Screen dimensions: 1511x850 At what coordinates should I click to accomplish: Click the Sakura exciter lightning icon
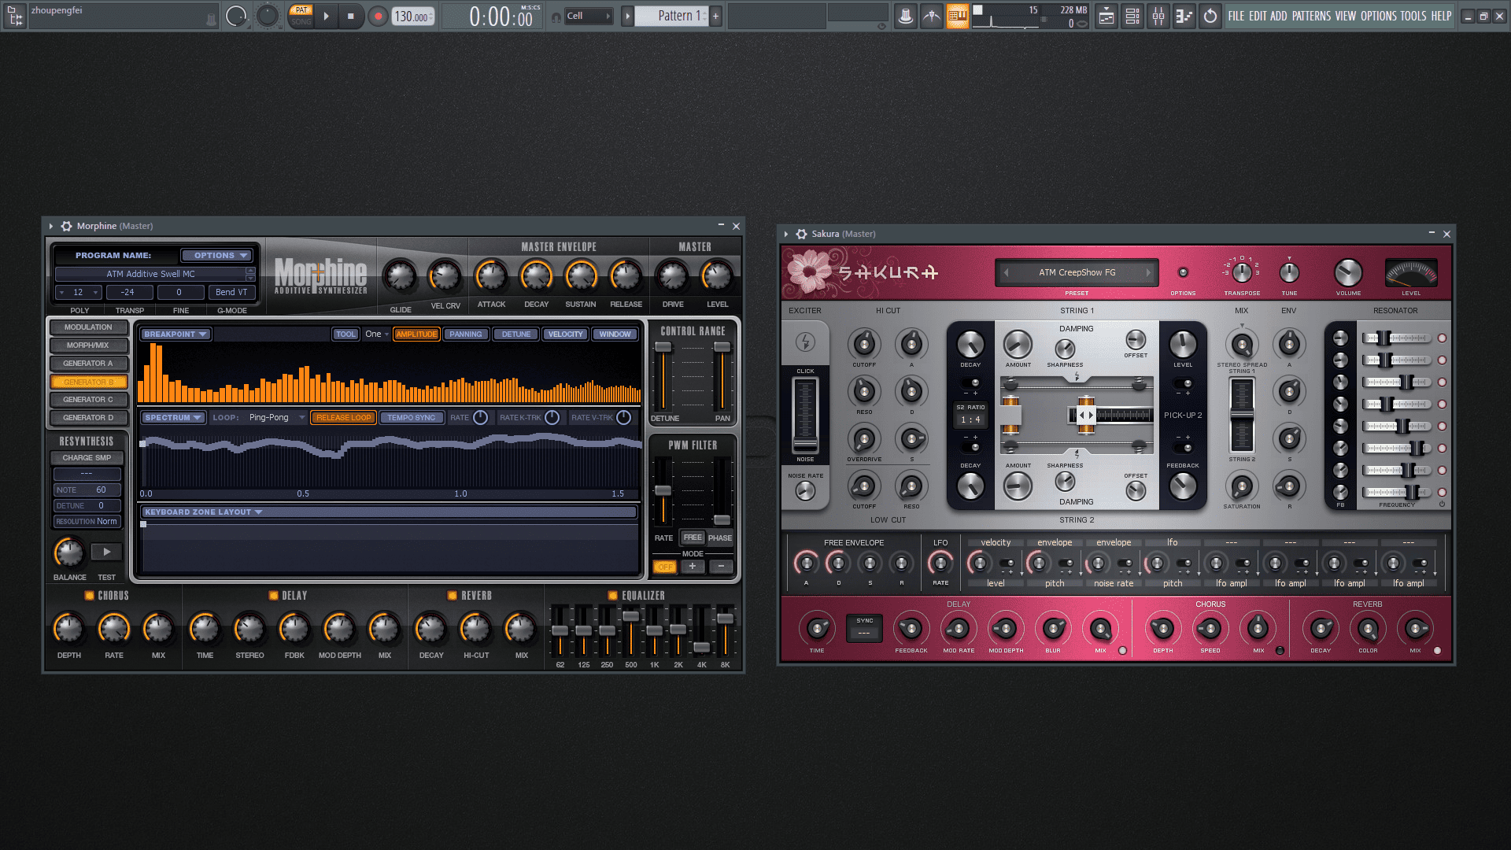click(804, 342)
